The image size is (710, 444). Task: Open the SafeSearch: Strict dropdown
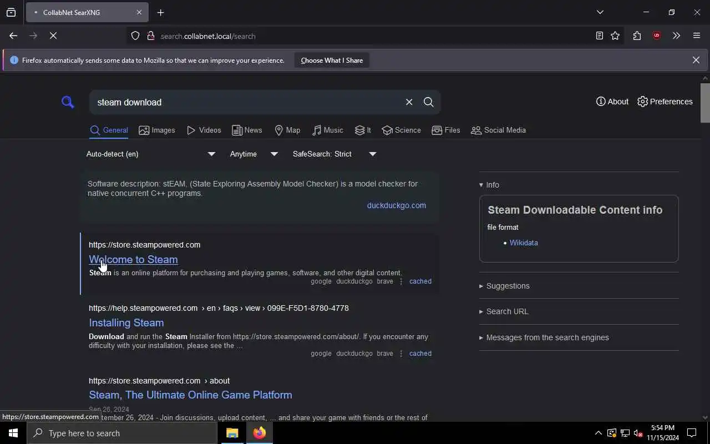point(334,154)
